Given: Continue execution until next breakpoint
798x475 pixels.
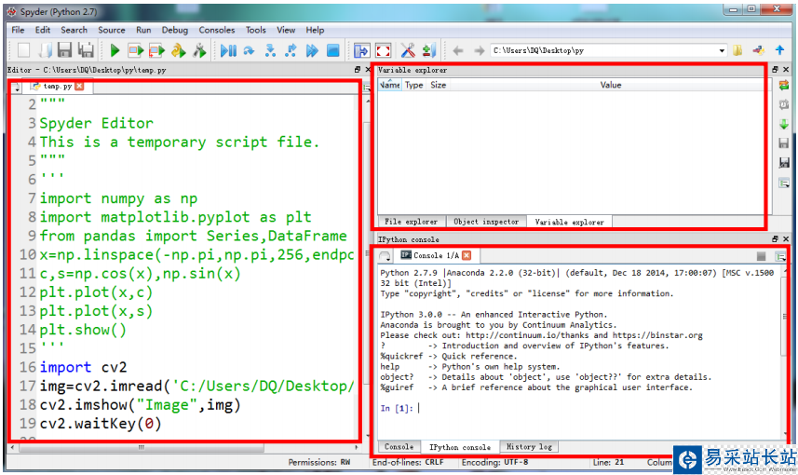Looking at the screenshot, I should pos(312,50).
